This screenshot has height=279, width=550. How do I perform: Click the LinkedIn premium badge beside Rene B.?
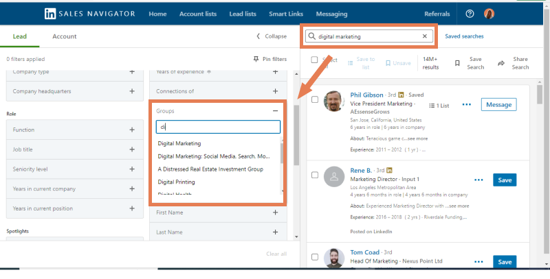389,170
